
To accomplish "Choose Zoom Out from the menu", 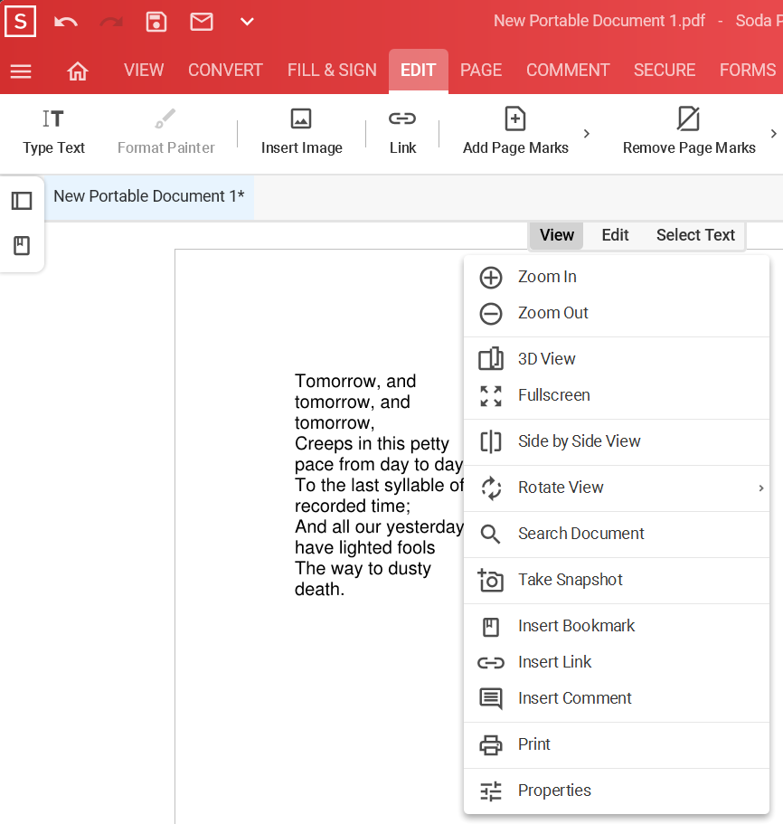I will [x=617, y=313].
